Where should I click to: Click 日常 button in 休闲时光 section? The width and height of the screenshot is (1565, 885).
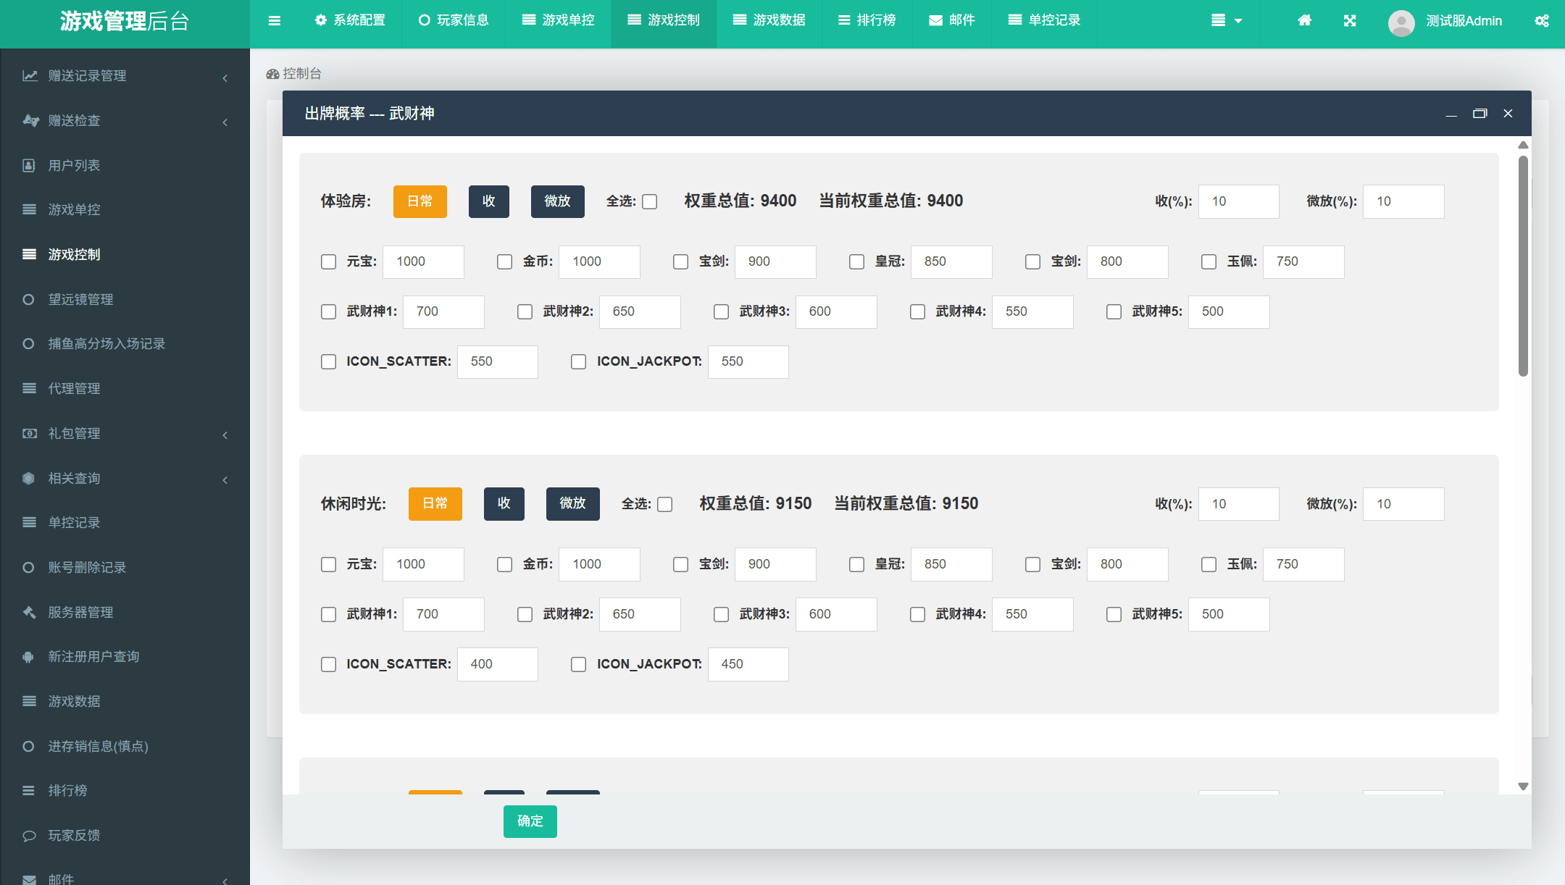(435, 503)
